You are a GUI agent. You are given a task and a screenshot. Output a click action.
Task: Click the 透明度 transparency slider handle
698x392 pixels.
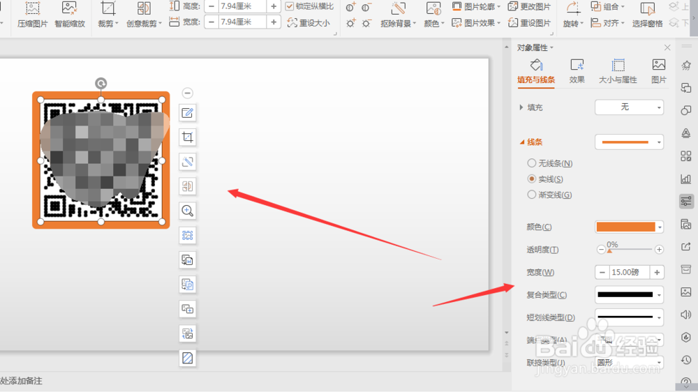(610, 250)
